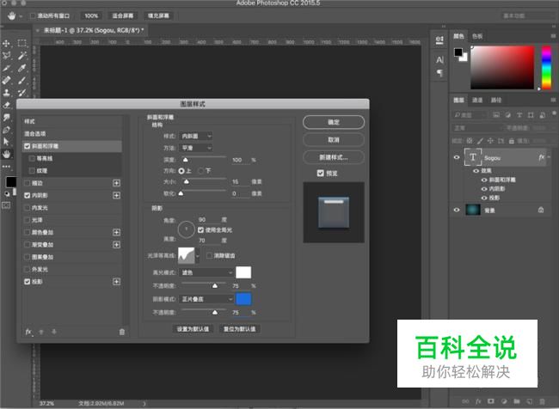Uncheck the 内阴影 checkbox

tap(28, 195)
